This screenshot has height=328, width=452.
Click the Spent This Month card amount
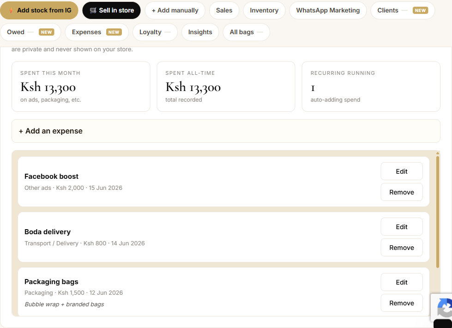(48, 87)
